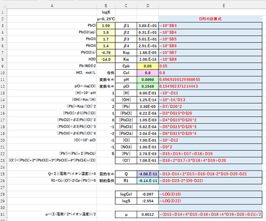Select row 24 header
Screen dimensions: 266x221
click(x=3, y=167)
